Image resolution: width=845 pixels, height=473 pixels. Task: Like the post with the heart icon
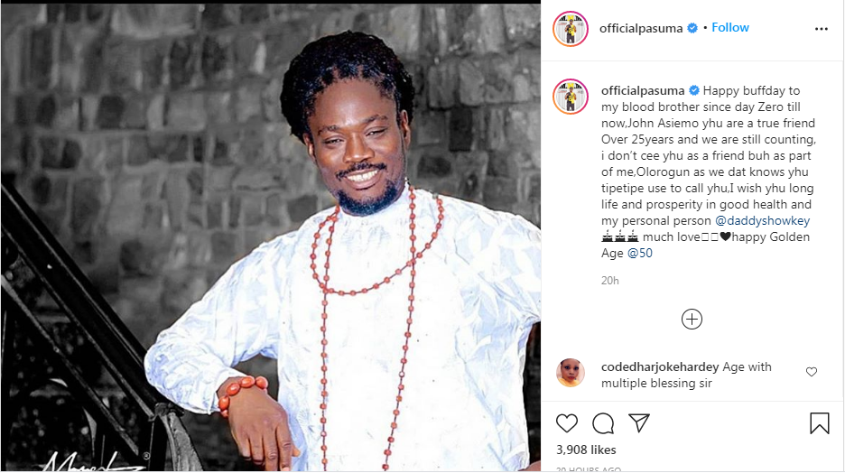[x=567, y=422]
